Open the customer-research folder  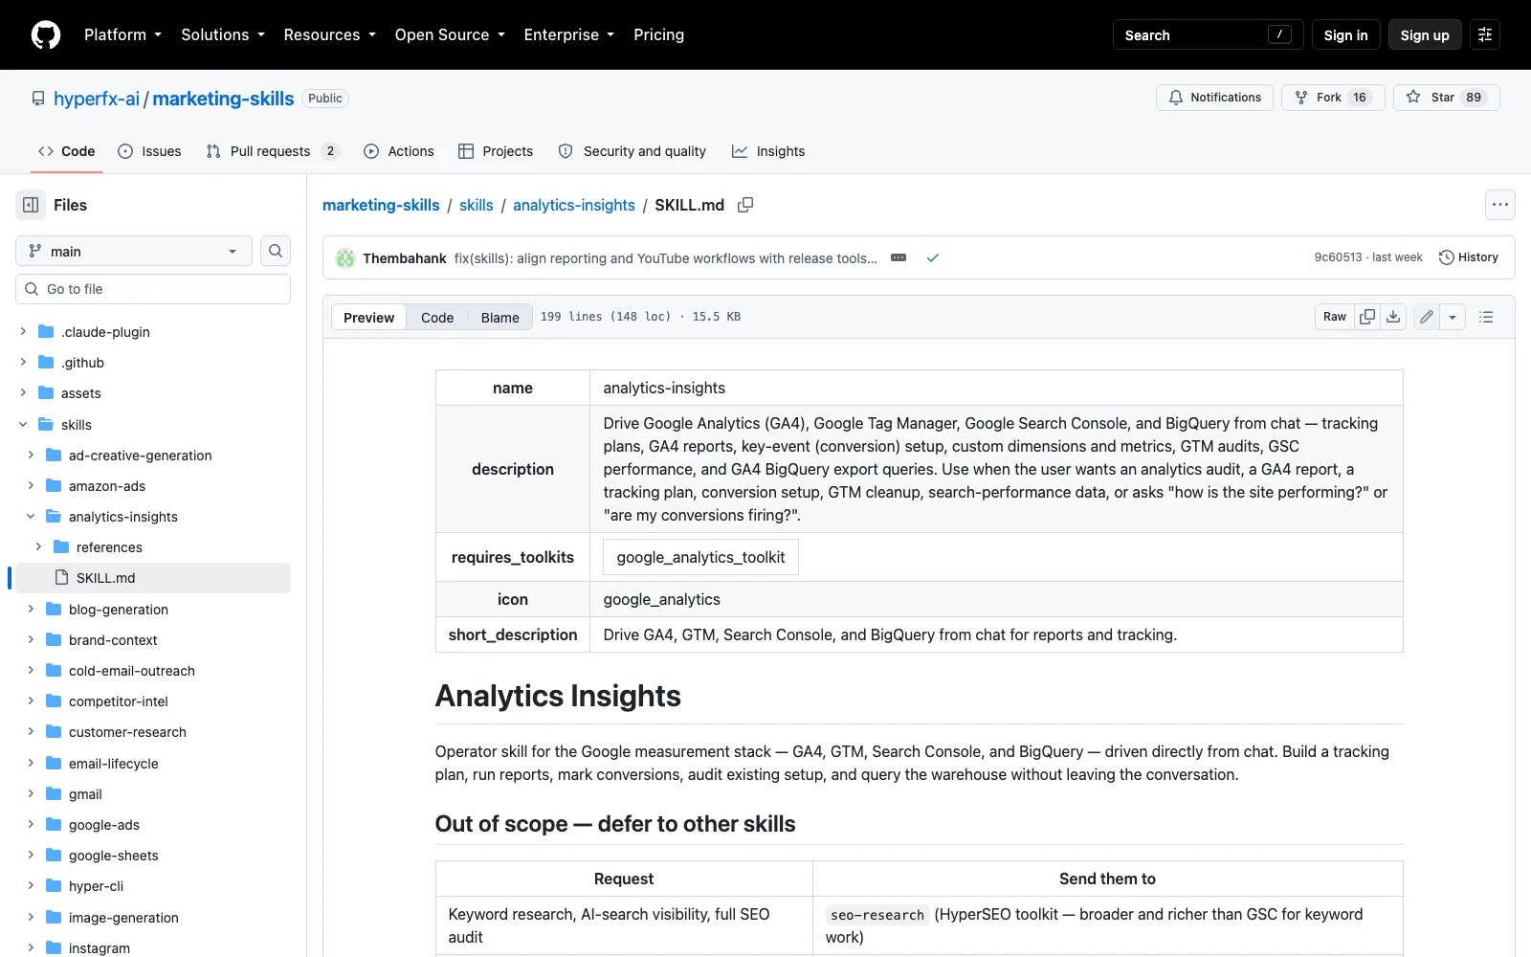127,732
